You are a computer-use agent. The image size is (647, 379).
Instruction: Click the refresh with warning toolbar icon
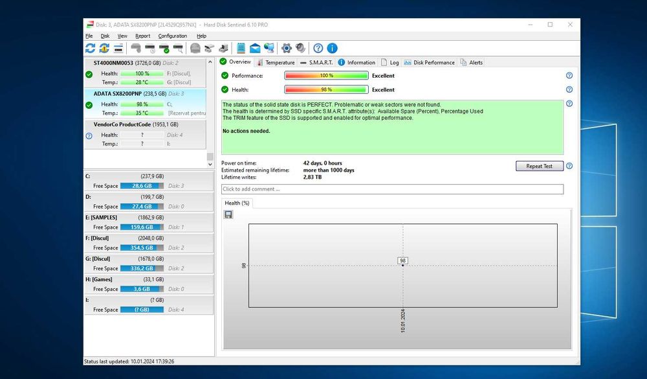[x=104, y=49]
